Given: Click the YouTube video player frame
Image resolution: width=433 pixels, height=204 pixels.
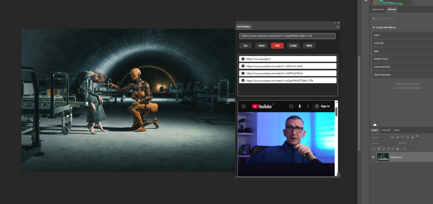Looking at the screenshot, I should pyautogui.click(x=286, y=138).
